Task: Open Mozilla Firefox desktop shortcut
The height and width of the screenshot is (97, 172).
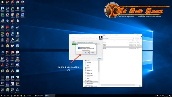Action: 17,15
